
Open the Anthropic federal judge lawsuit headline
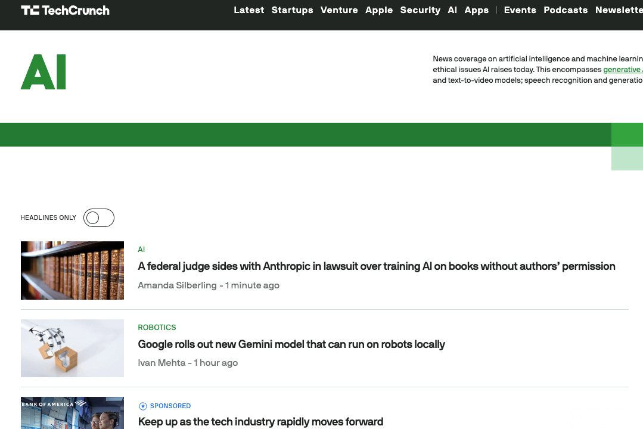pos(377,266)
